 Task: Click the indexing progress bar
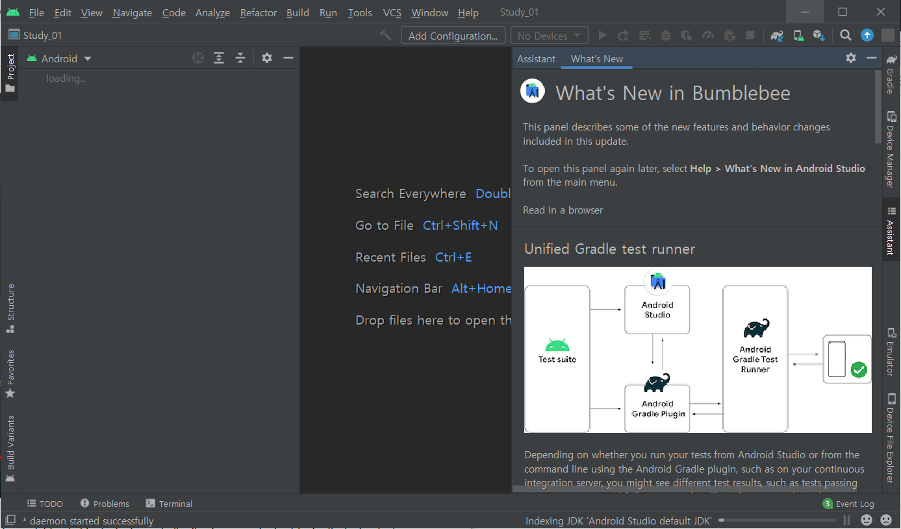click(778, 520)
